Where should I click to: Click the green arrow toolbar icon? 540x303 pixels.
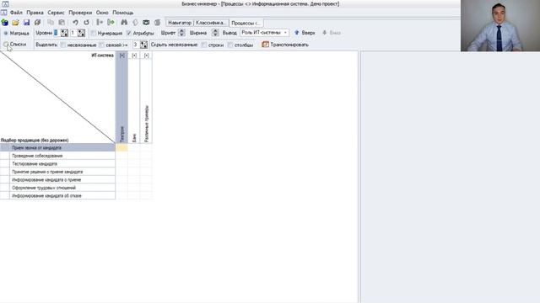click(x=111, y=23)
